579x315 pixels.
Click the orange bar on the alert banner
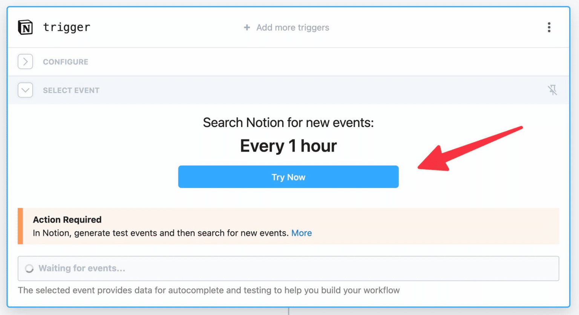point(20,226)
